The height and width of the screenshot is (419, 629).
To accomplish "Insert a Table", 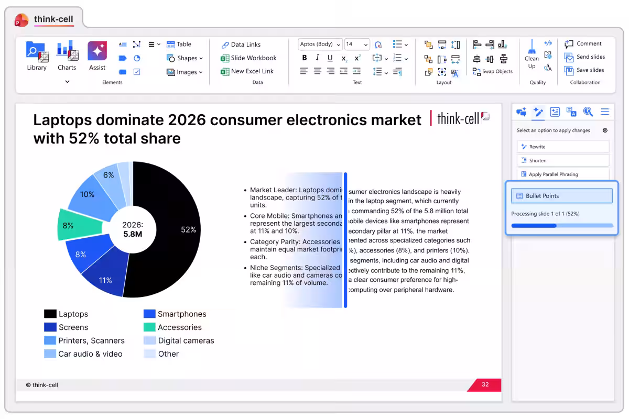I will coord(179,45).
